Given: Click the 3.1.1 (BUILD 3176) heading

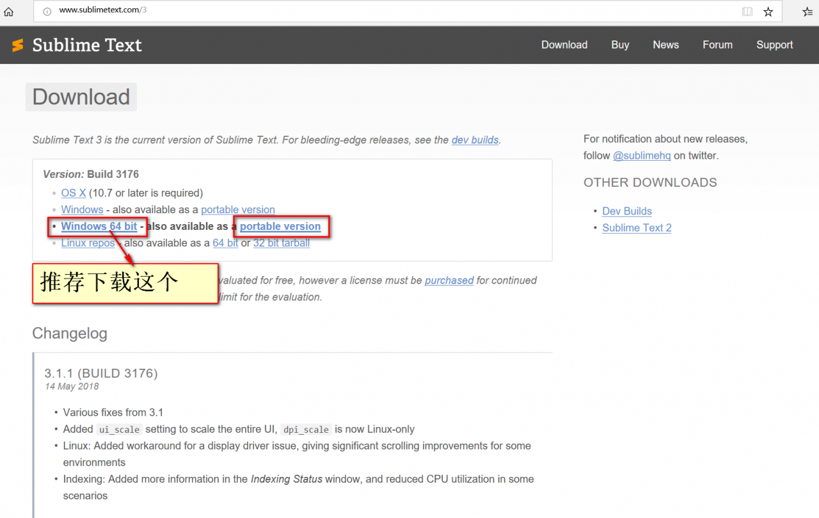Looking at the screenshot, I should (101, 373).
